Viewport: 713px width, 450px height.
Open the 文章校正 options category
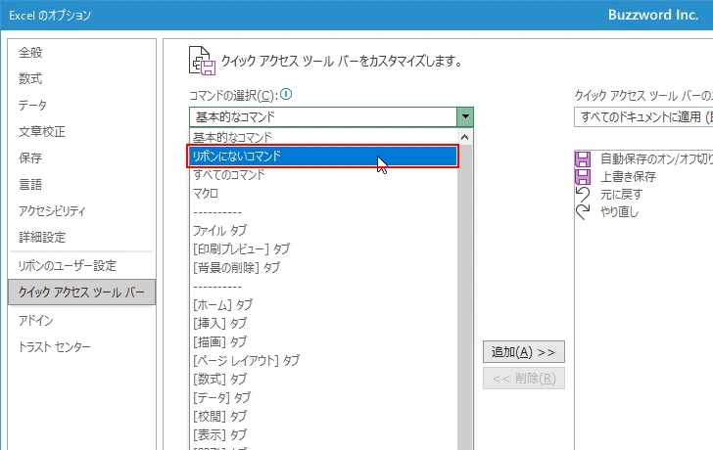pos(82,132)
